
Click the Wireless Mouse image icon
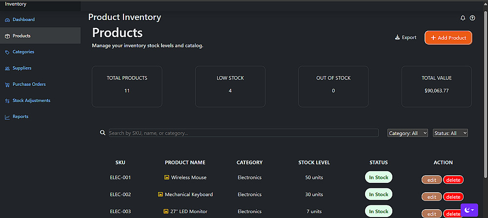(x=167, y=178)
